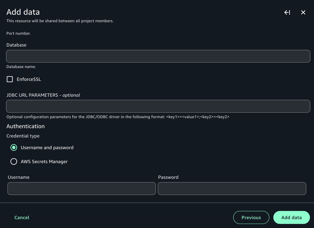The height and width of the screenshot is (228, 314).
Task: Submit with the Add data button
Action: click(x=291, y=217)
